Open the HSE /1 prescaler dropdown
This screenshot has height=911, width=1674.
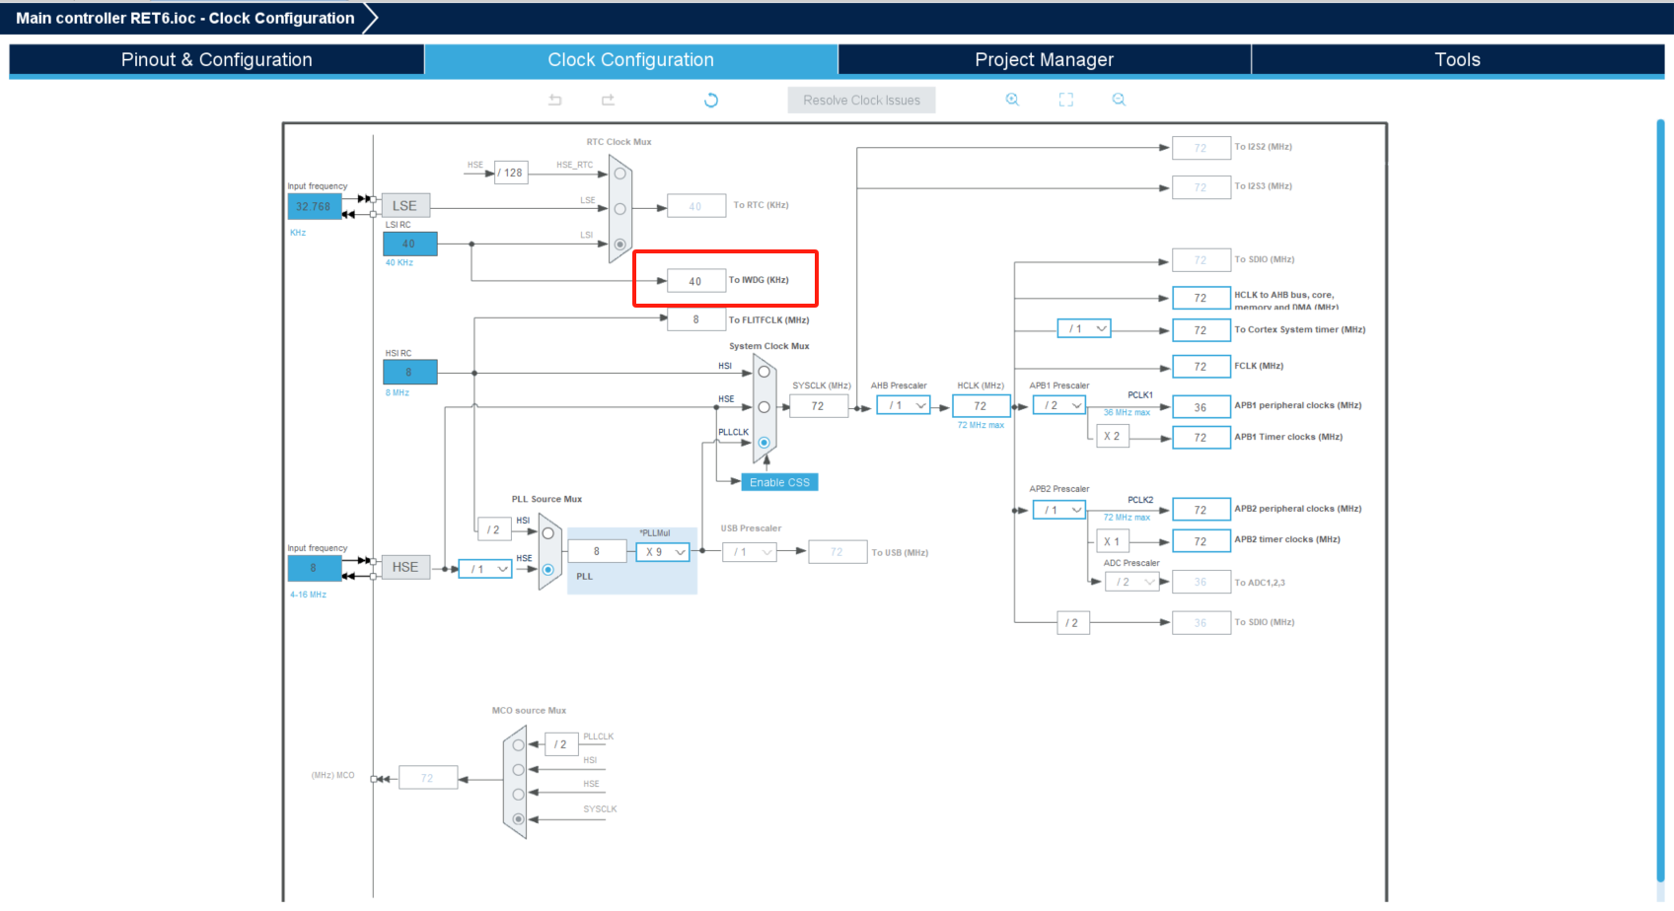(x=485, y=569)
